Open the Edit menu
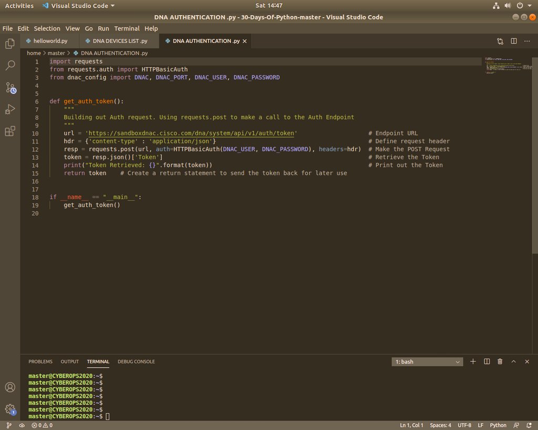 pos(23,28)
